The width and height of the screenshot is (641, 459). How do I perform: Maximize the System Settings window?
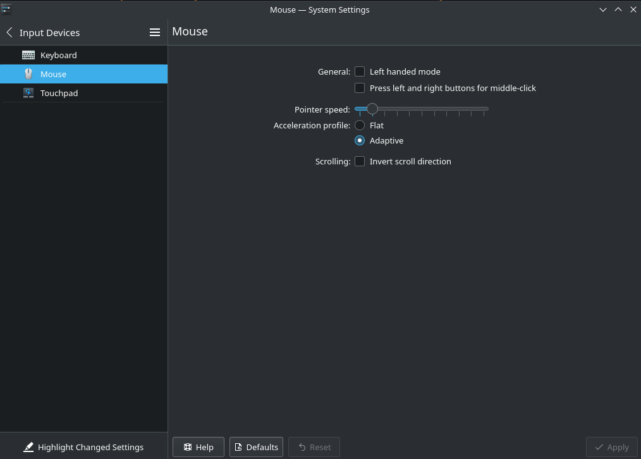point(618,9)
